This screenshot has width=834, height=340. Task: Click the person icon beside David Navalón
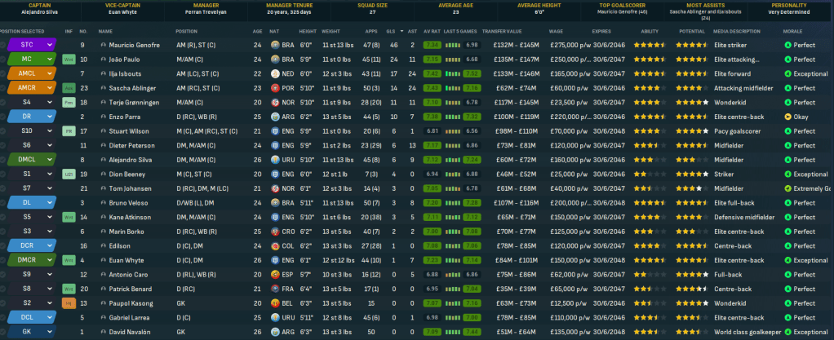pyautogui.click(x=103, y=332)
